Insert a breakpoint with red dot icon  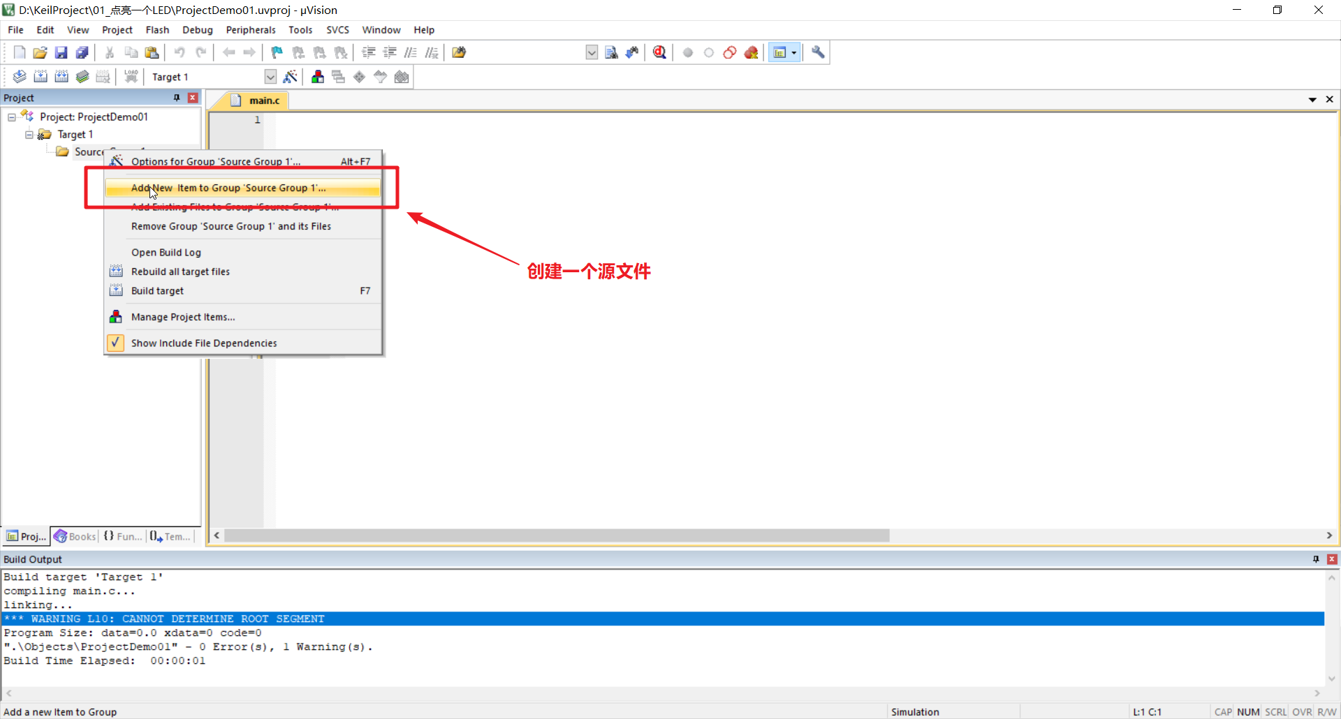tap(688, 52)
